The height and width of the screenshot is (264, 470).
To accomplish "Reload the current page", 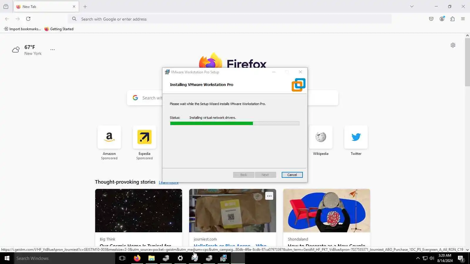I will coord(28,19).
